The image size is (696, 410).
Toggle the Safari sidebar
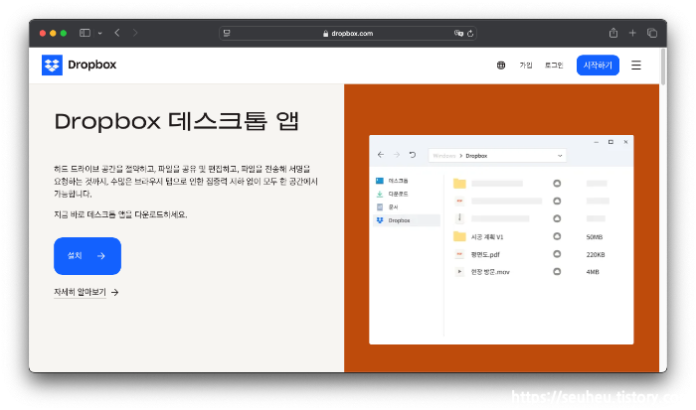[85, 33]
